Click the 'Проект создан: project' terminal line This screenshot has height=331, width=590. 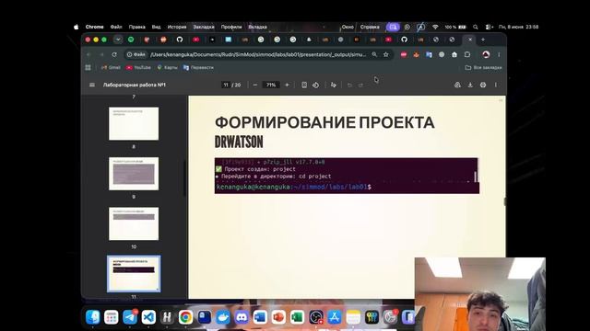[x=255, y=169]
